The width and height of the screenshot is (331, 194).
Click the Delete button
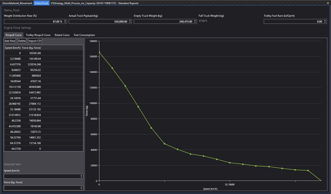22,41
